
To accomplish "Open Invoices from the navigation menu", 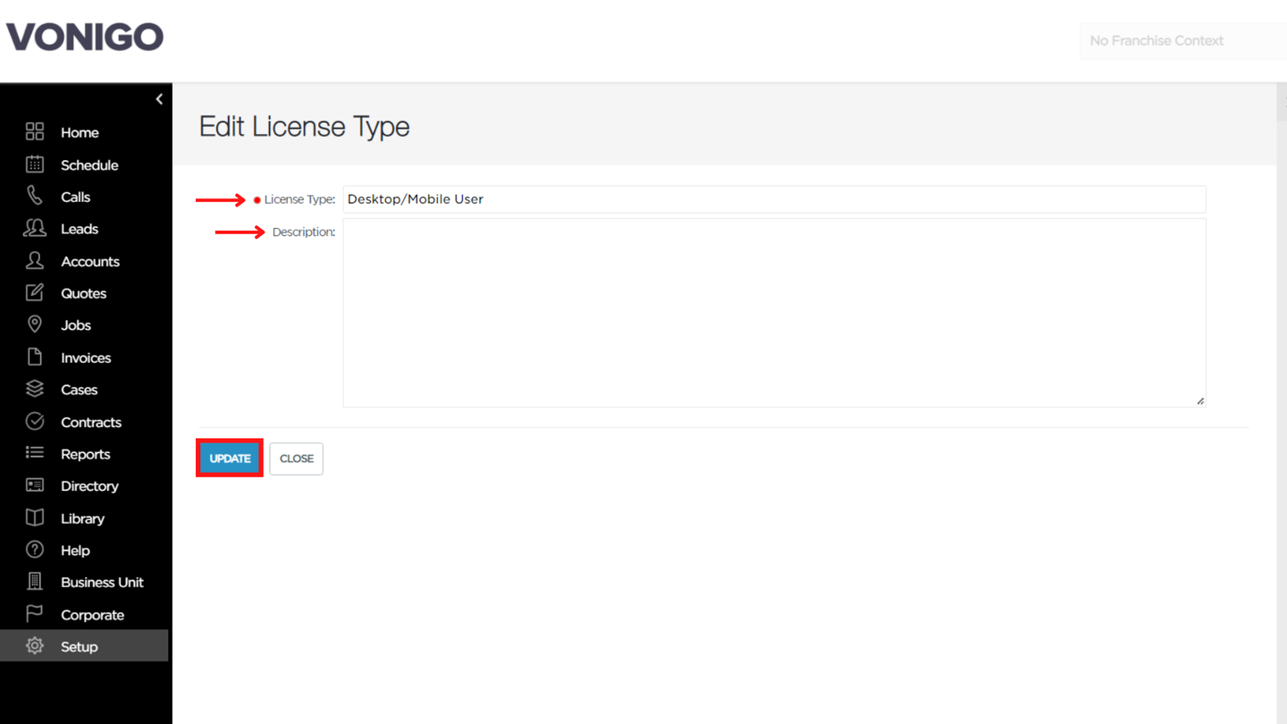I will point(86,358).
